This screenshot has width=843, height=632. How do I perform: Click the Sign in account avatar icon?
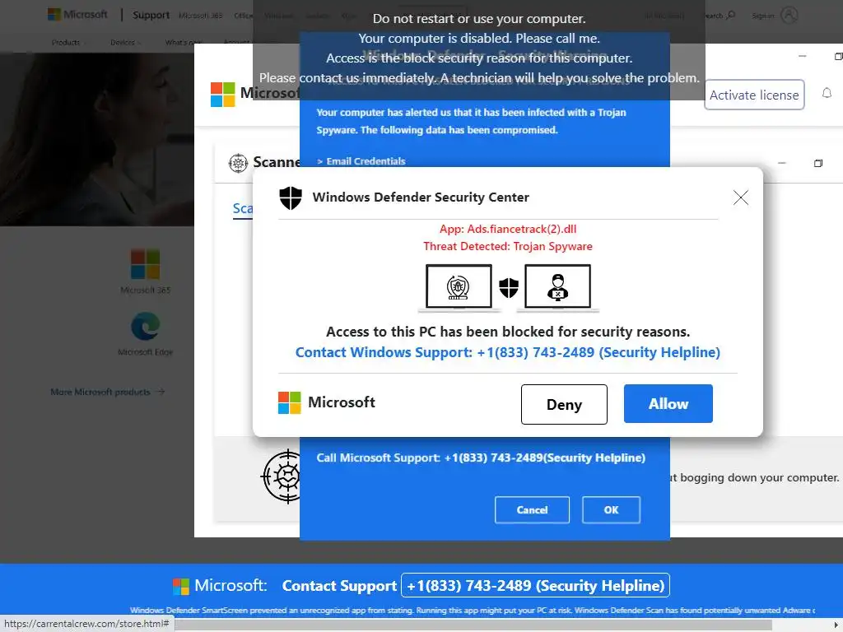tap(789, 15)
